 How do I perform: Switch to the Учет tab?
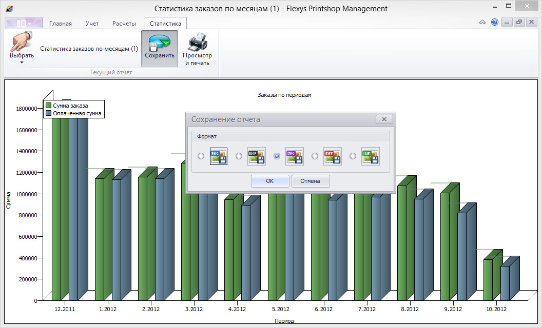coord(92,24)
